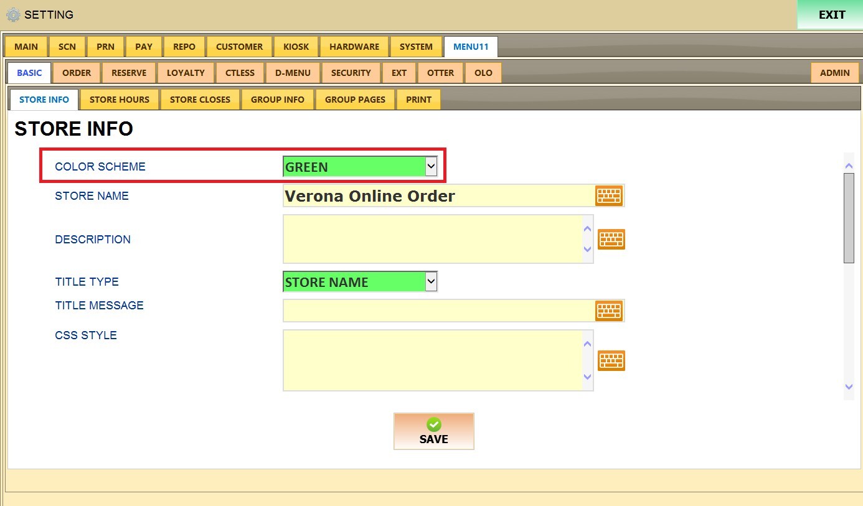Select the BASIC sub-tab

pyautogui.click(x=29, y=73)
